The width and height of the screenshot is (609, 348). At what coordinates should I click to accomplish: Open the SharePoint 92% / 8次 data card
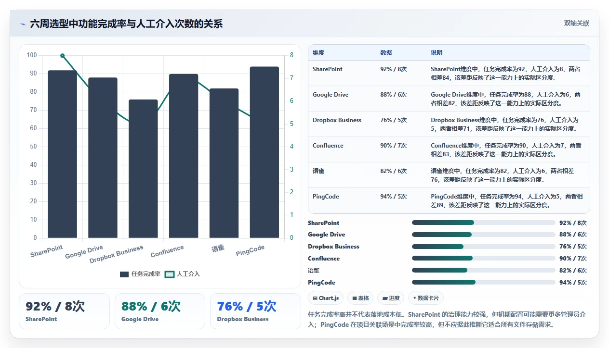pyautogui.click(x=64, y=311)
